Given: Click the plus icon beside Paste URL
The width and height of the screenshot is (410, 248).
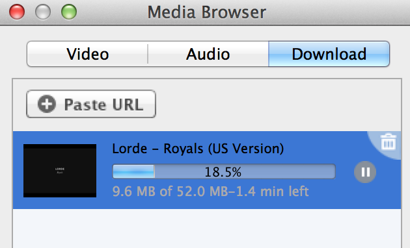Looking at the screenshot, I should point(47,104).
